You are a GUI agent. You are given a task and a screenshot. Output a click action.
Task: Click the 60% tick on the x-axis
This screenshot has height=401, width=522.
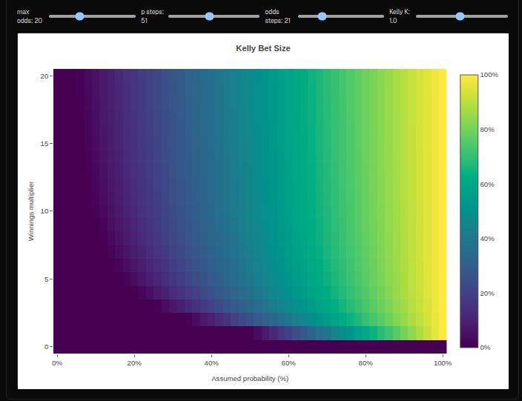click(x=288, y=363)
